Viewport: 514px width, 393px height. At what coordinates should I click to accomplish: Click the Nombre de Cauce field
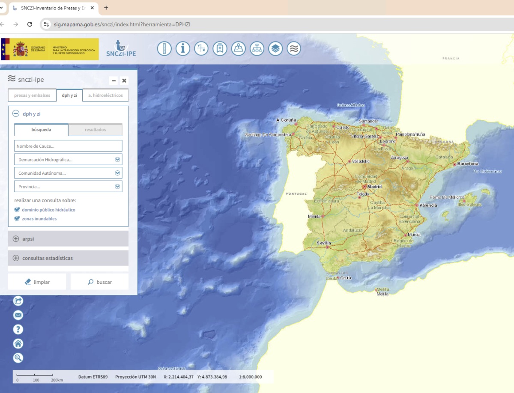pos(68,146)
